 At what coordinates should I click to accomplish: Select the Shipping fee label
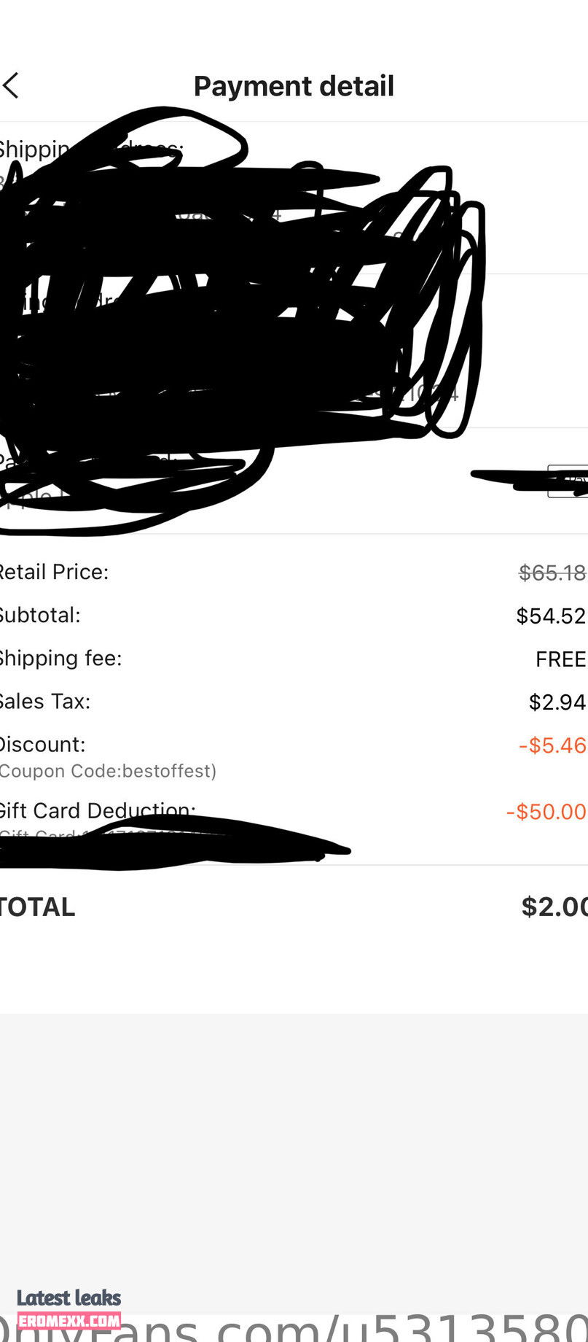pos(60,659)
